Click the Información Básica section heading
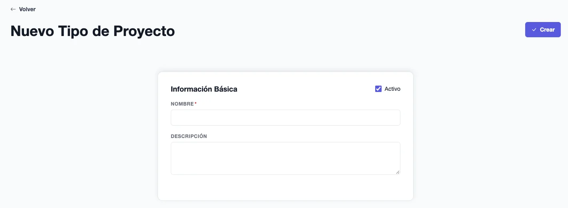The image size is (568, 208). 204,89
